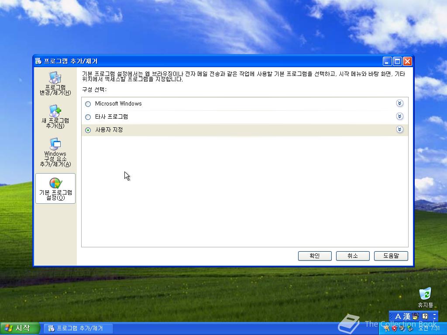Click the 프로그램 추가/제거 title bar icon

[38, 61]
